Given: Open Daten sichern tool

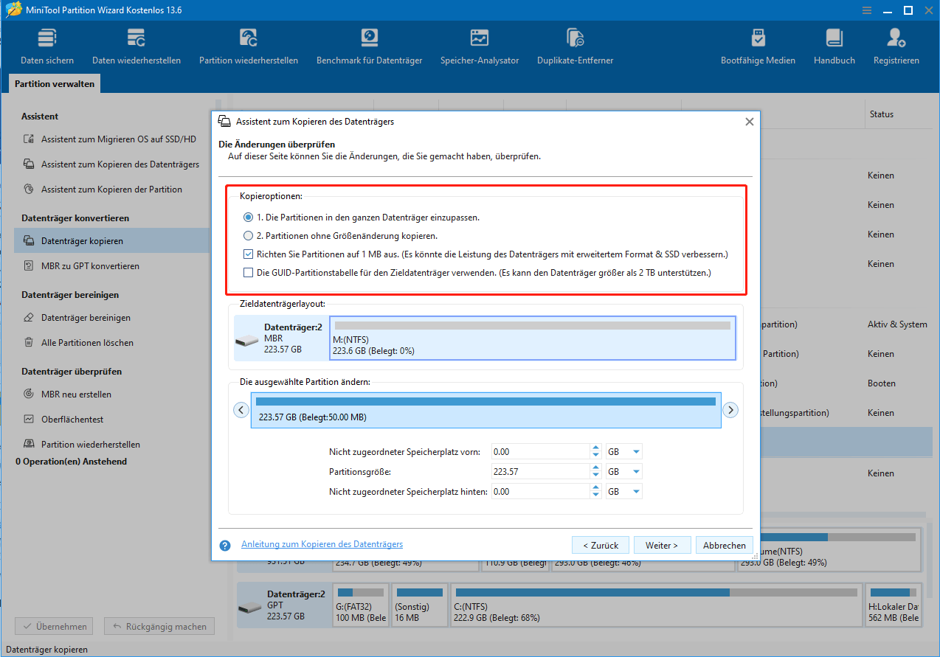Looking at the screenshot, I should pos(47,46).
